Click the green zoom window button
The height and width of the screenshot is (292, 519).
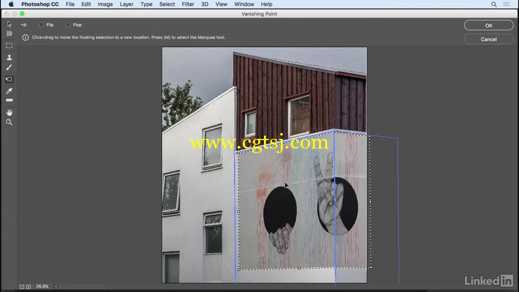(x=22, y=14)
